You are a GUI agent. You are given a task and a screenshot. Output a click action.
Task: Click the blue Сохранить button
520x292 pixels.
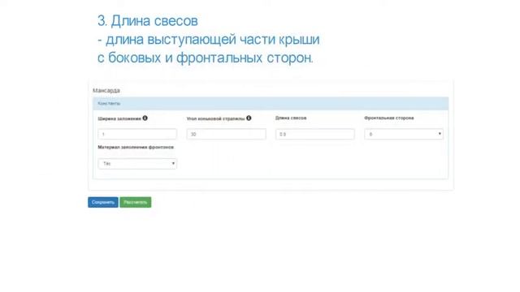[x=103, y=202]
